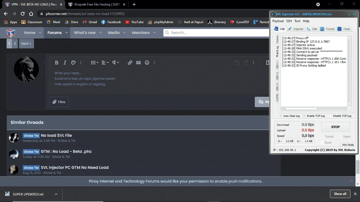Open the Tool menu in SVL Injector
Image resolution: width=360 pixels, height=202 pixels.
(297, 21)
